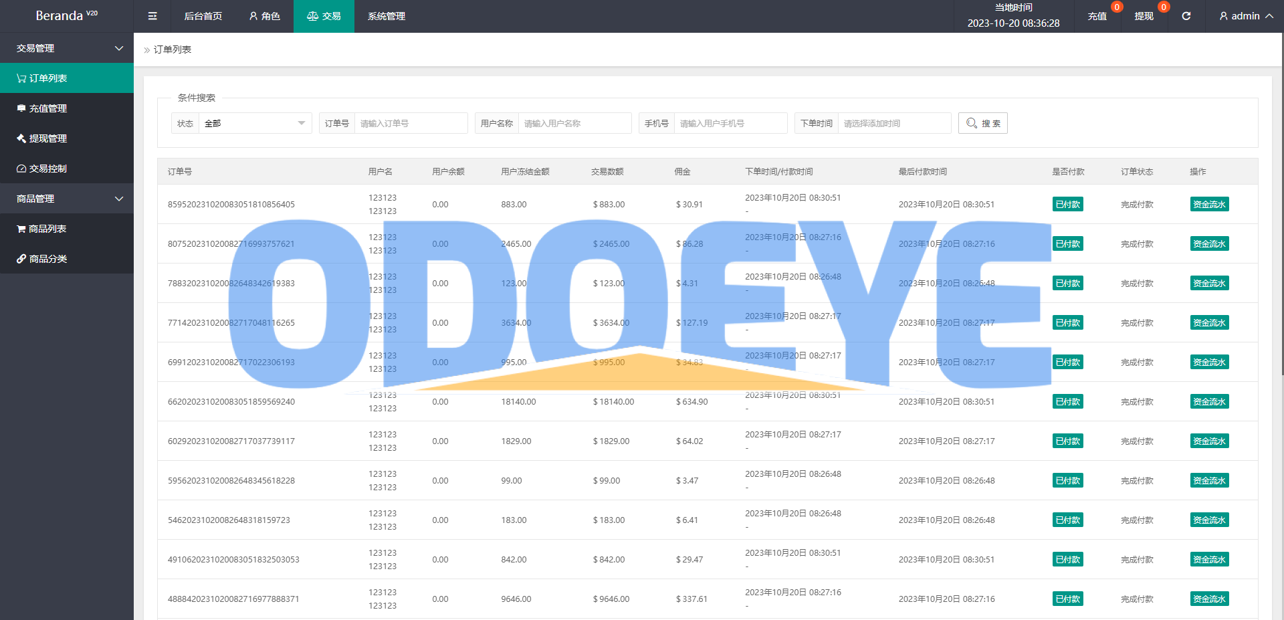The height and width of the screenshot is (620, 1284).
Task: Focus the 用户名称 search input
Action: pos(574,123)
